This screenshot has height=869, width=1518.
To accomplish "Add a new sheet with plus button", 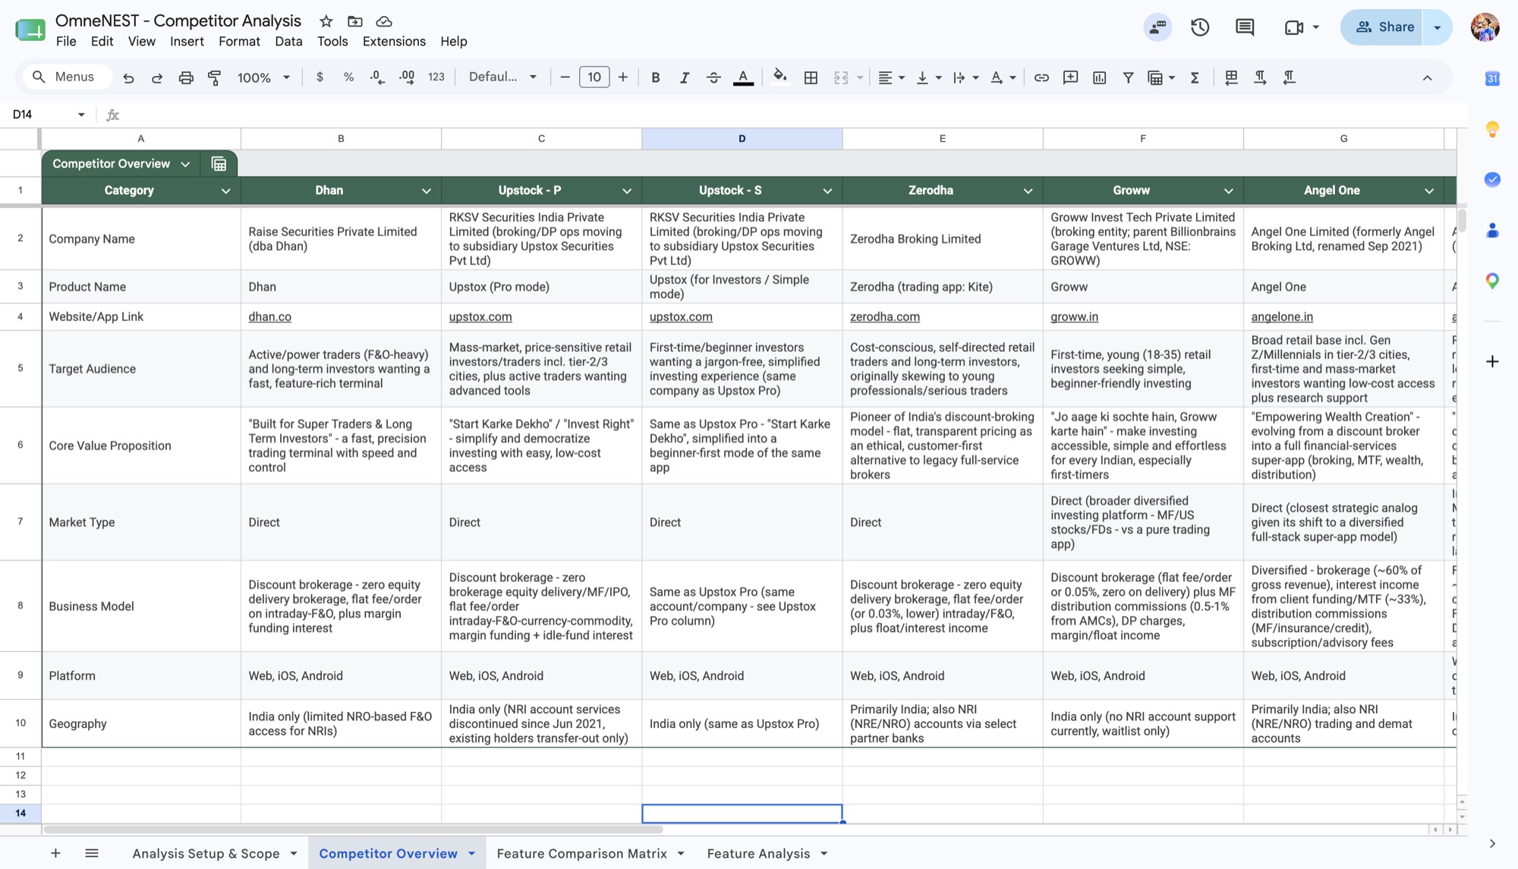I will [x=55, y=854].
